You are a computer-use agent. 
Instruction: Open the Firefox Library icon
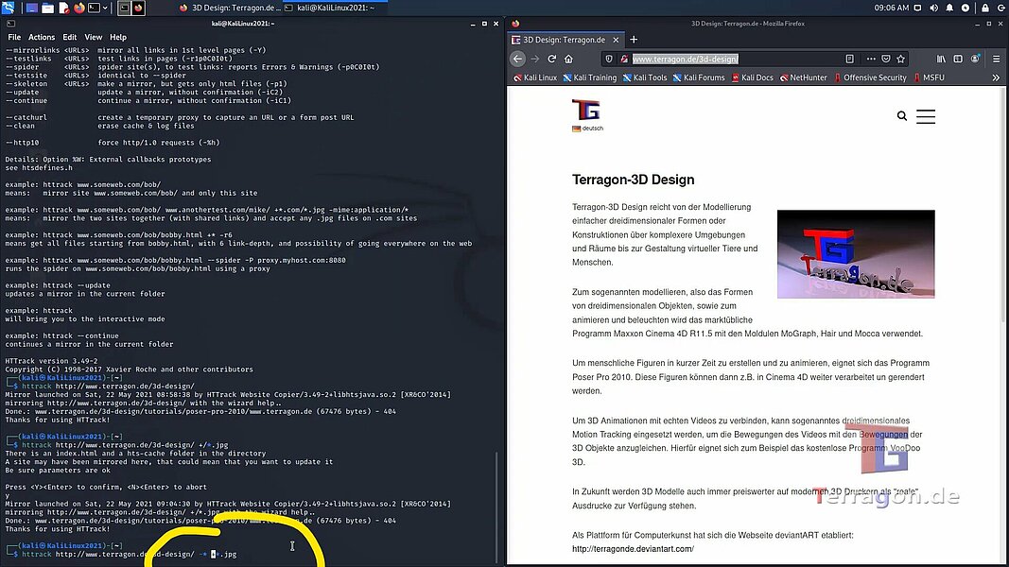(x=941, y=60)
